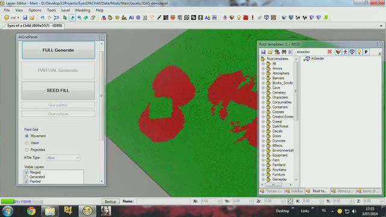
Task: Click the terrain mountains toolbar icon
Action: (124, 17)
